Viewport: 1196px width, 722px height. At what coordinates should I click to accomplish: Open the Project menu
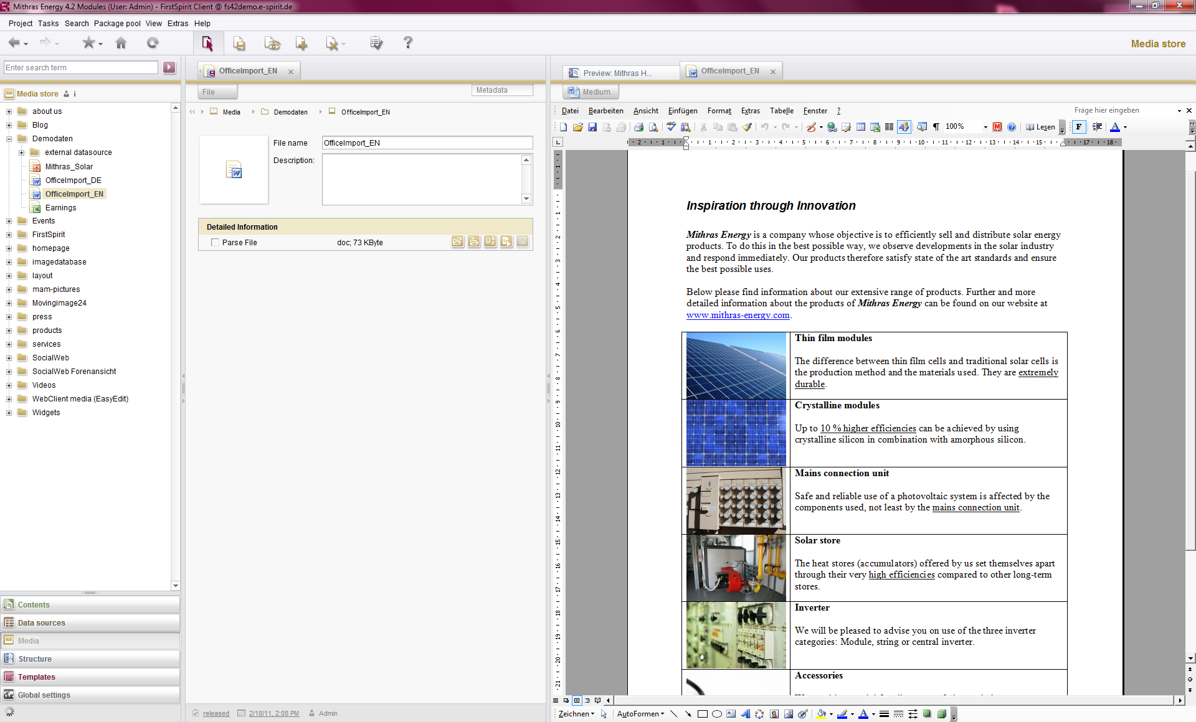click(21, 24)
